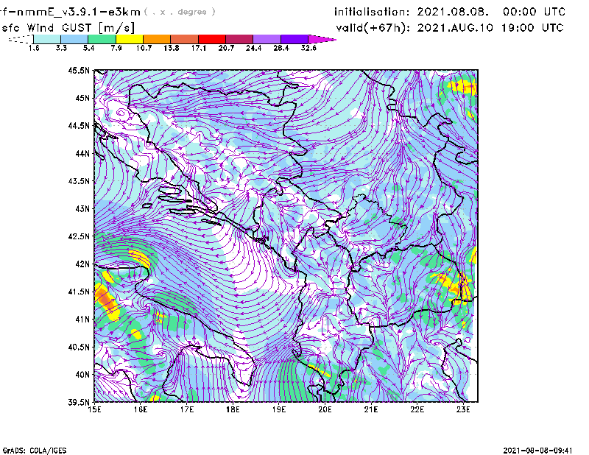Click the legend value 28.4
Screen dimensions: 589x455
point(281,48)
